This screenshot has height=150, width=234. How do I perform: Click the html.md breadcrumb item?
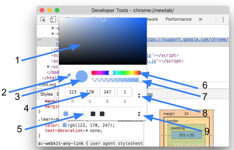pyautogui.click(x=48, y=85)
